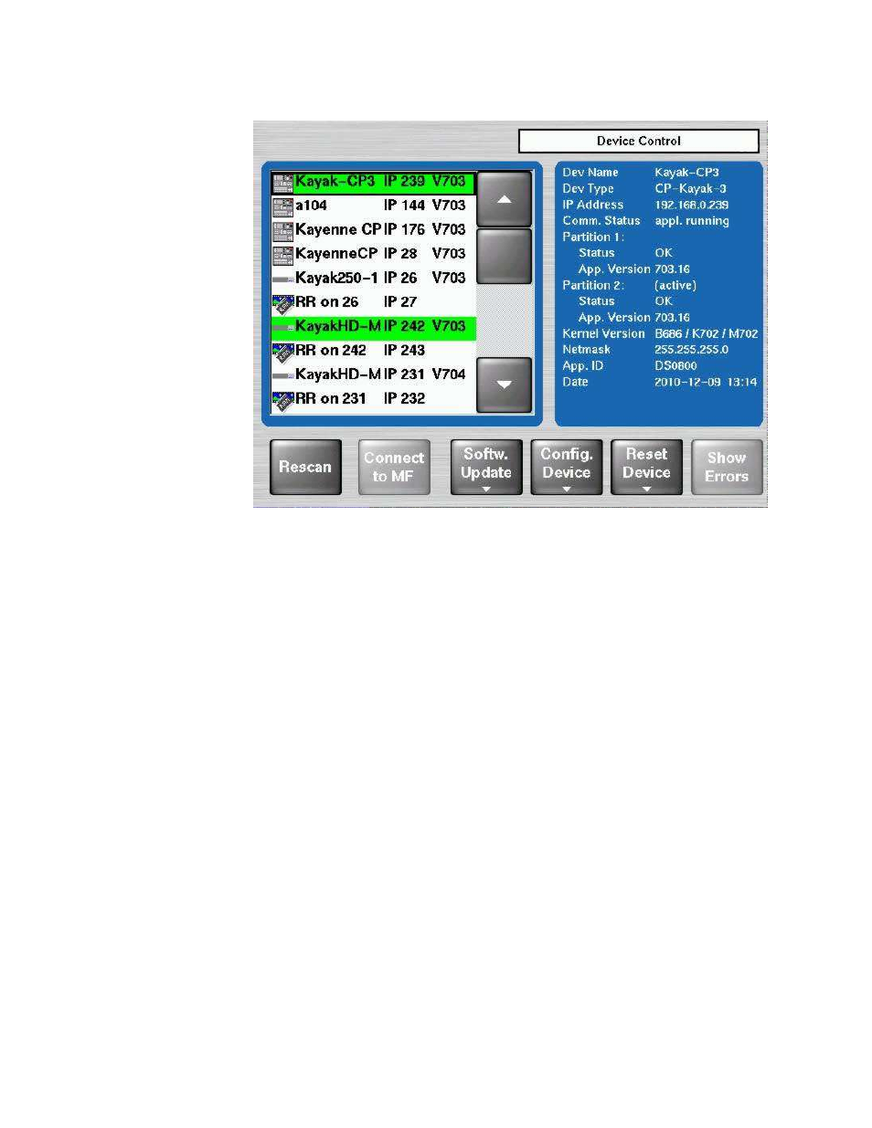Select KayenneCP IP 28 entry
Viewport: 872px width, 1128px height.
374,254
